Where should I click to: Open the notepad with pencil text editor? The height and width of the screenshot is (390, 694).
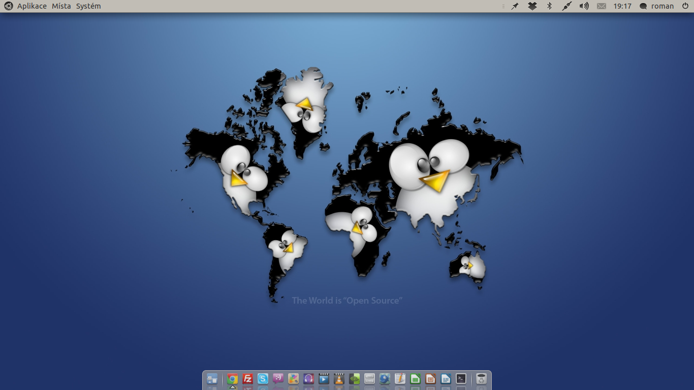coord(400,379)
